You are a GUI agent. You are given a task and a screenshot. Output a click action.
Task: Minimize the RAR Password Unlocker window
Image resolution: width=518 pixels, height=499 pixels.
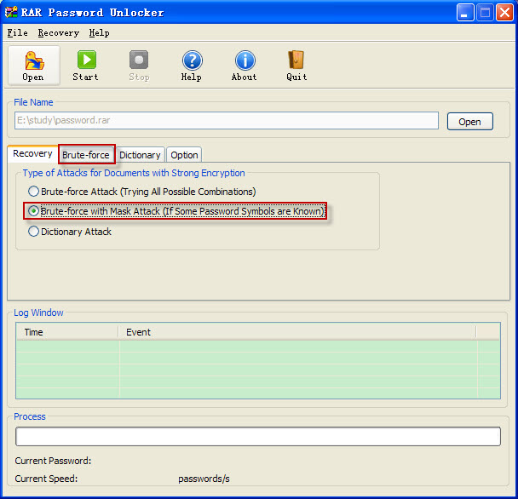(465, 13)
